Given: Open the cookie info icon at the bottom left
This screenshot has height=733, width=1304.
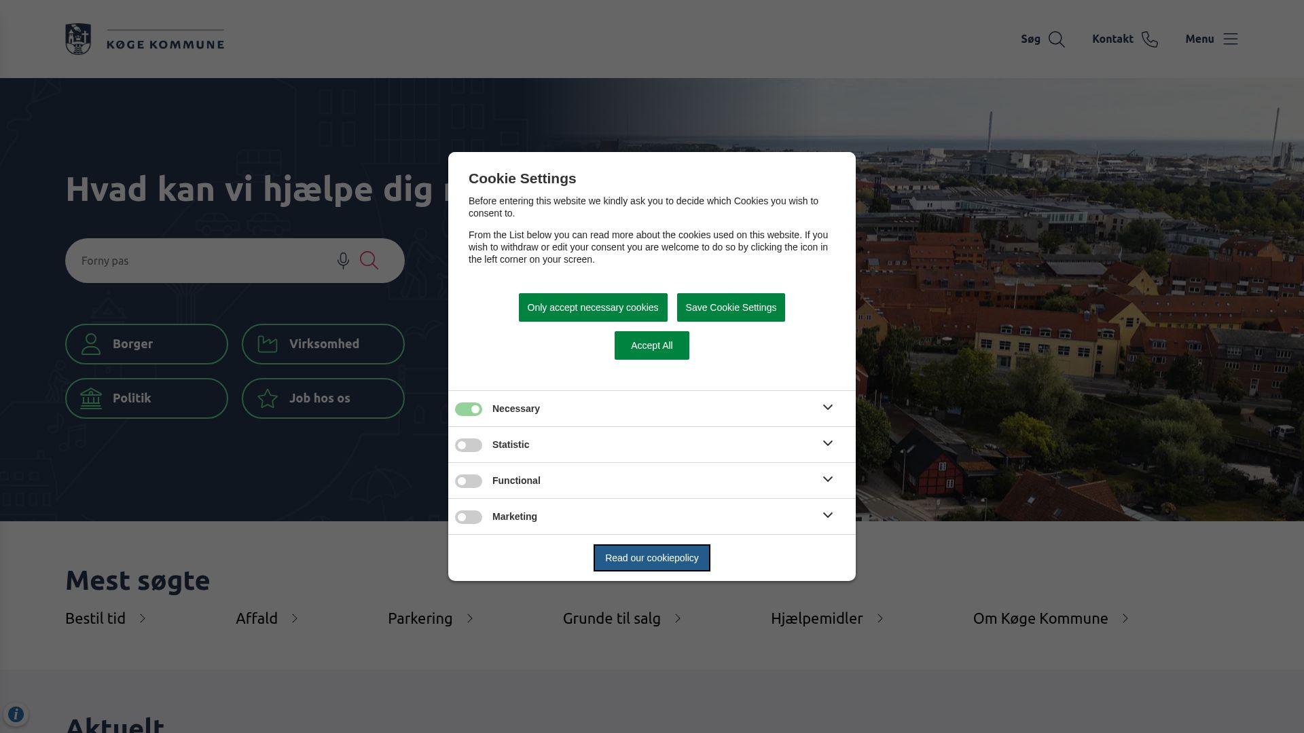Looking at the screenshot, I should pos(16,714).
